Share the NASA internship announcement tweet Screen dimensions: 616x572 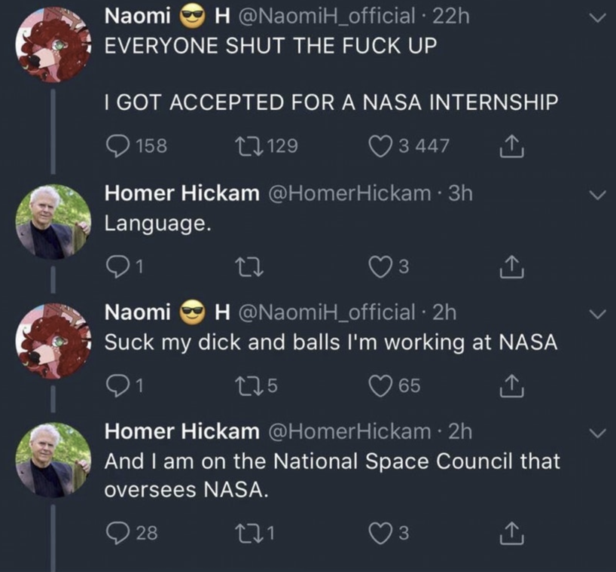[x=511, y=145]
